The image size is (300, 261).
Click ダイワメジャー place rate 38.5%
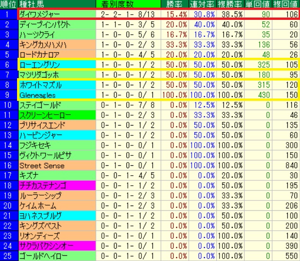point(232,14)
